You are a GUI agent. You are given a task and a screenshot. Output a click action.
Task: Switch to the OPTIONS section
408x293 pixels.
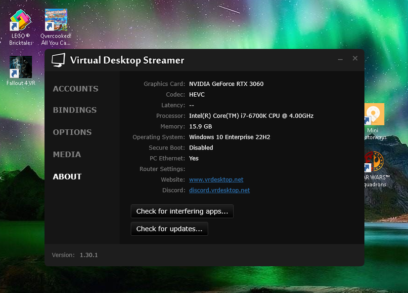[x=72, y=132]
